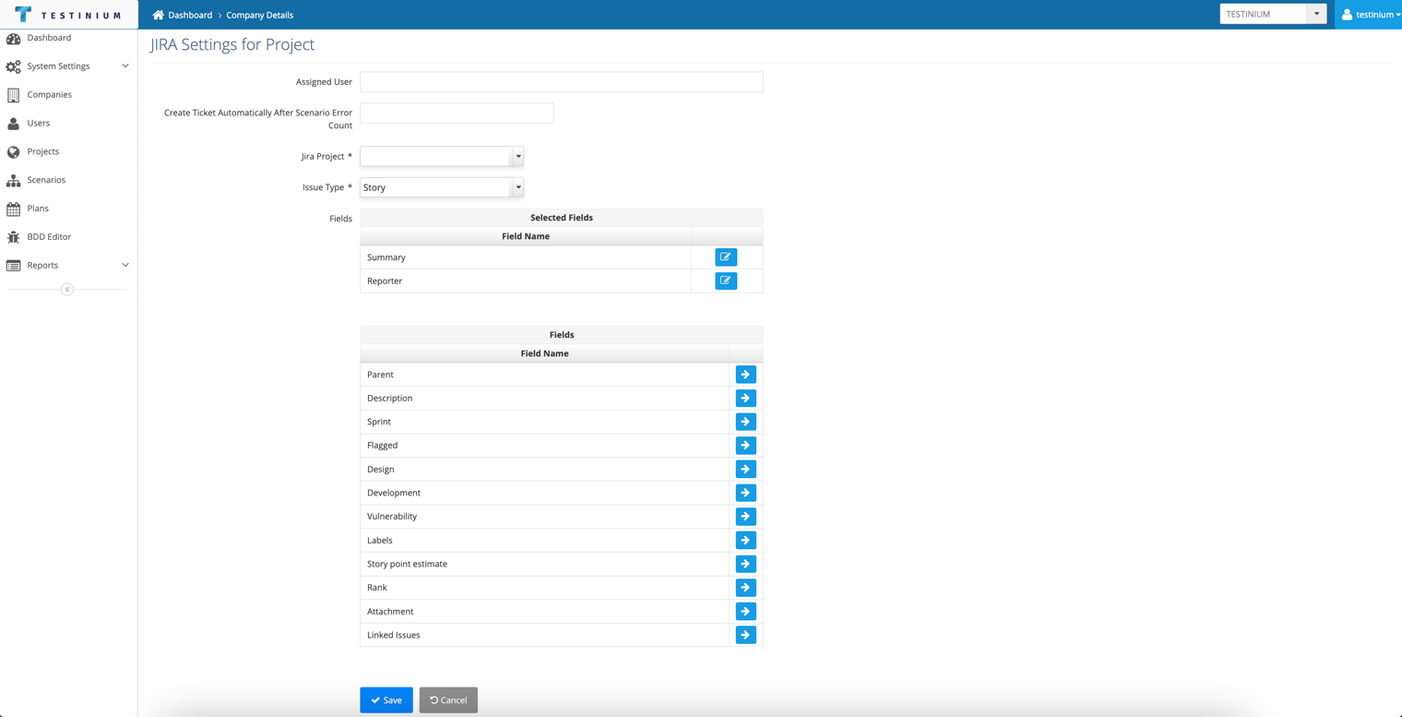
Task: Click the BDD Editor bug icon
Action: coord(13,237)
